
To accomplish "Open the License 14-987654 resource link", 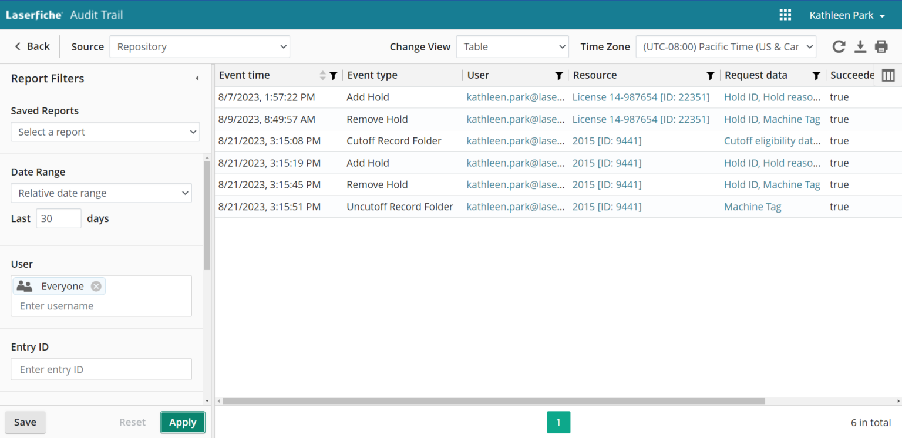I will (x=640, y=97).
